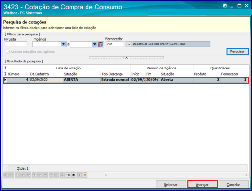Click the Pesquisar button

(237, 52)
